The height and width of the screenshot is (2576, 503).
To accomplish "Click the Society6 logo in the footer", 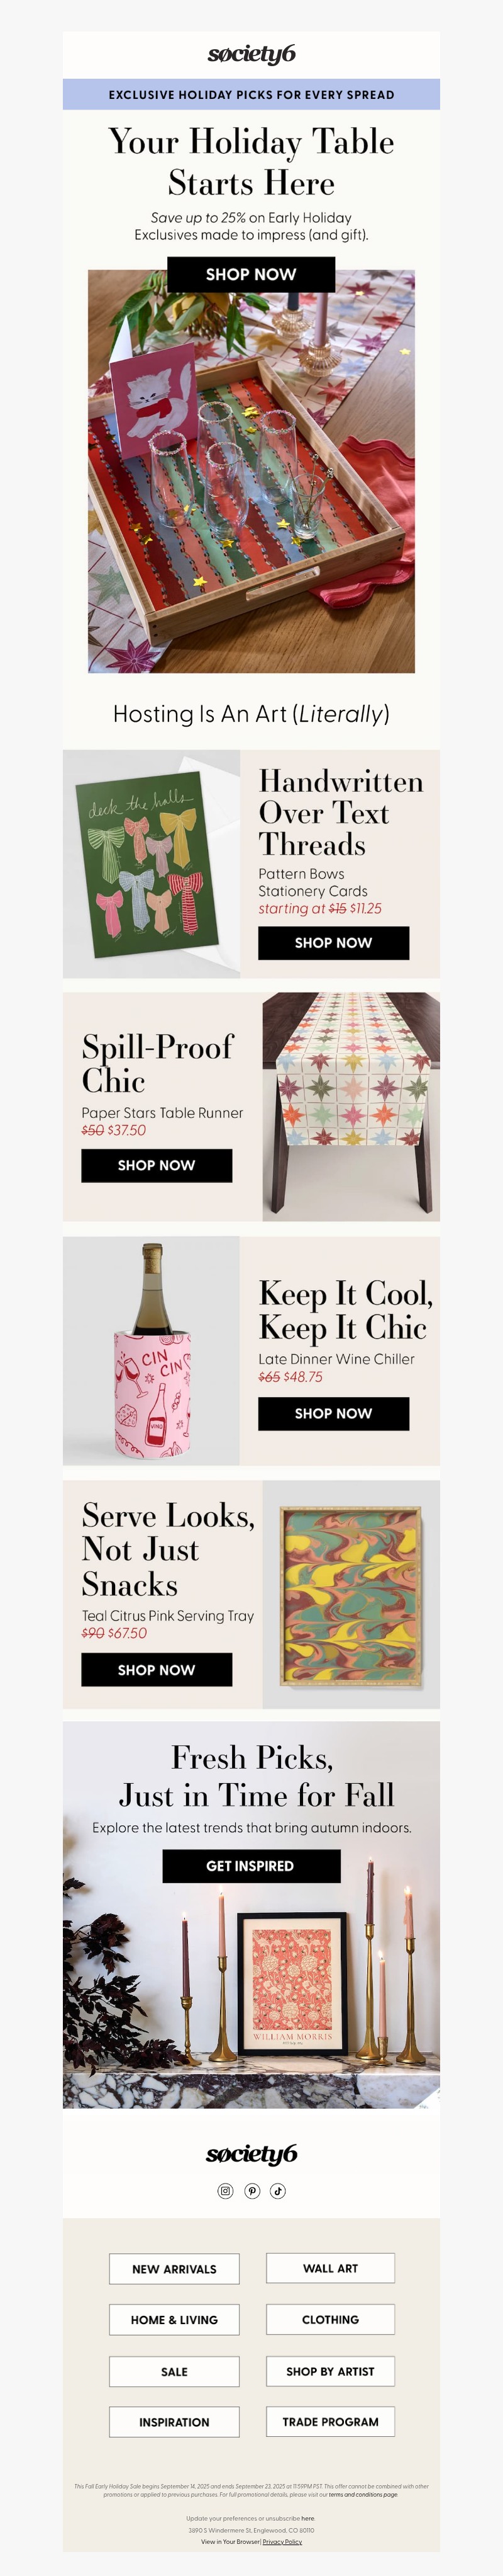I will 251,2153.
